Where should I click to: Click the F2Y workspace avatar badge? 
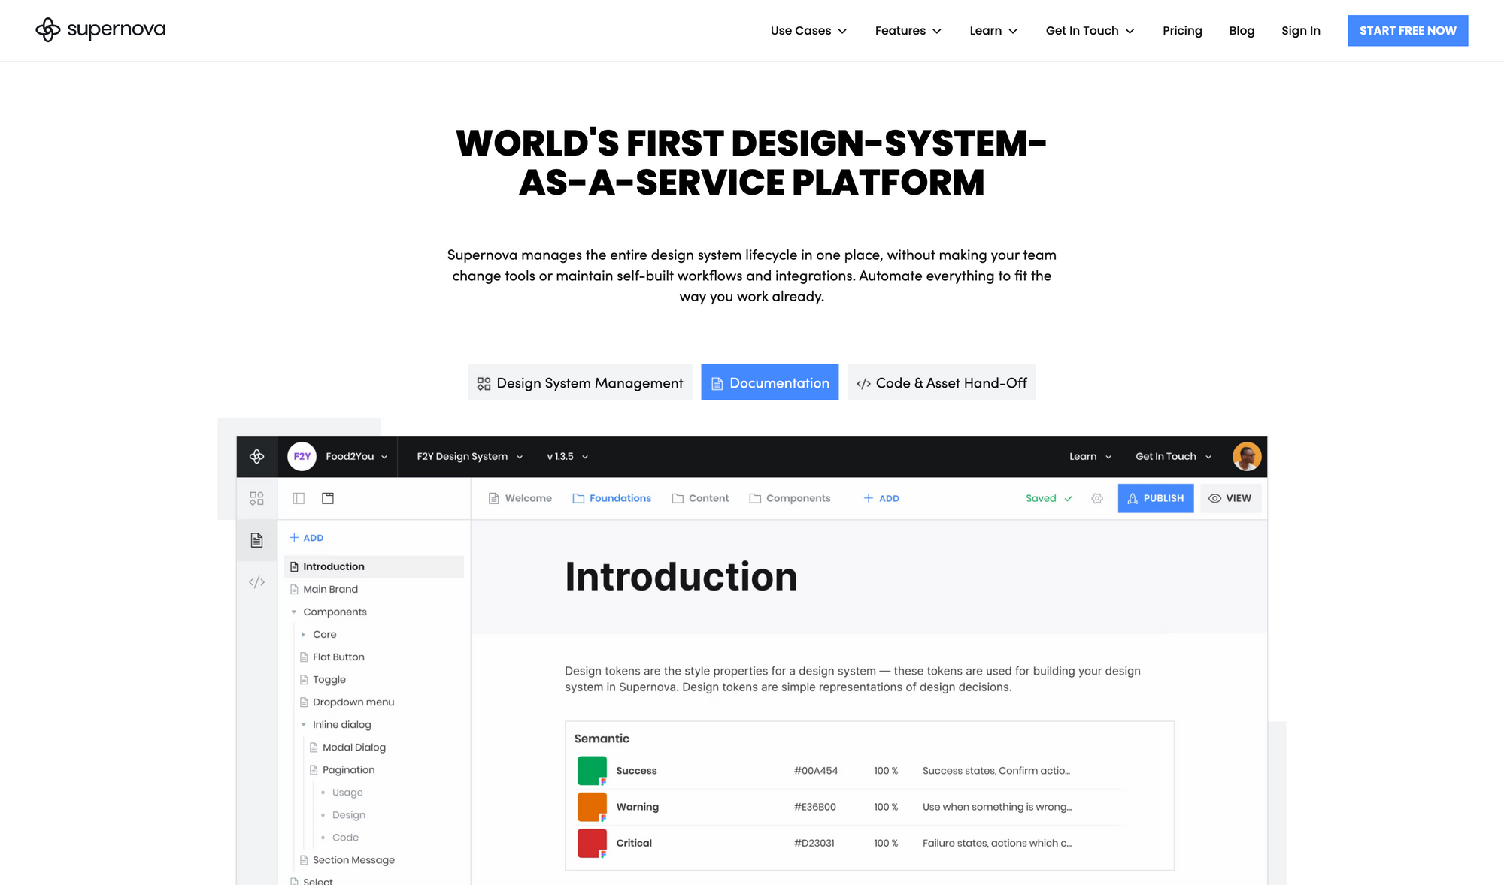point(302,456)
